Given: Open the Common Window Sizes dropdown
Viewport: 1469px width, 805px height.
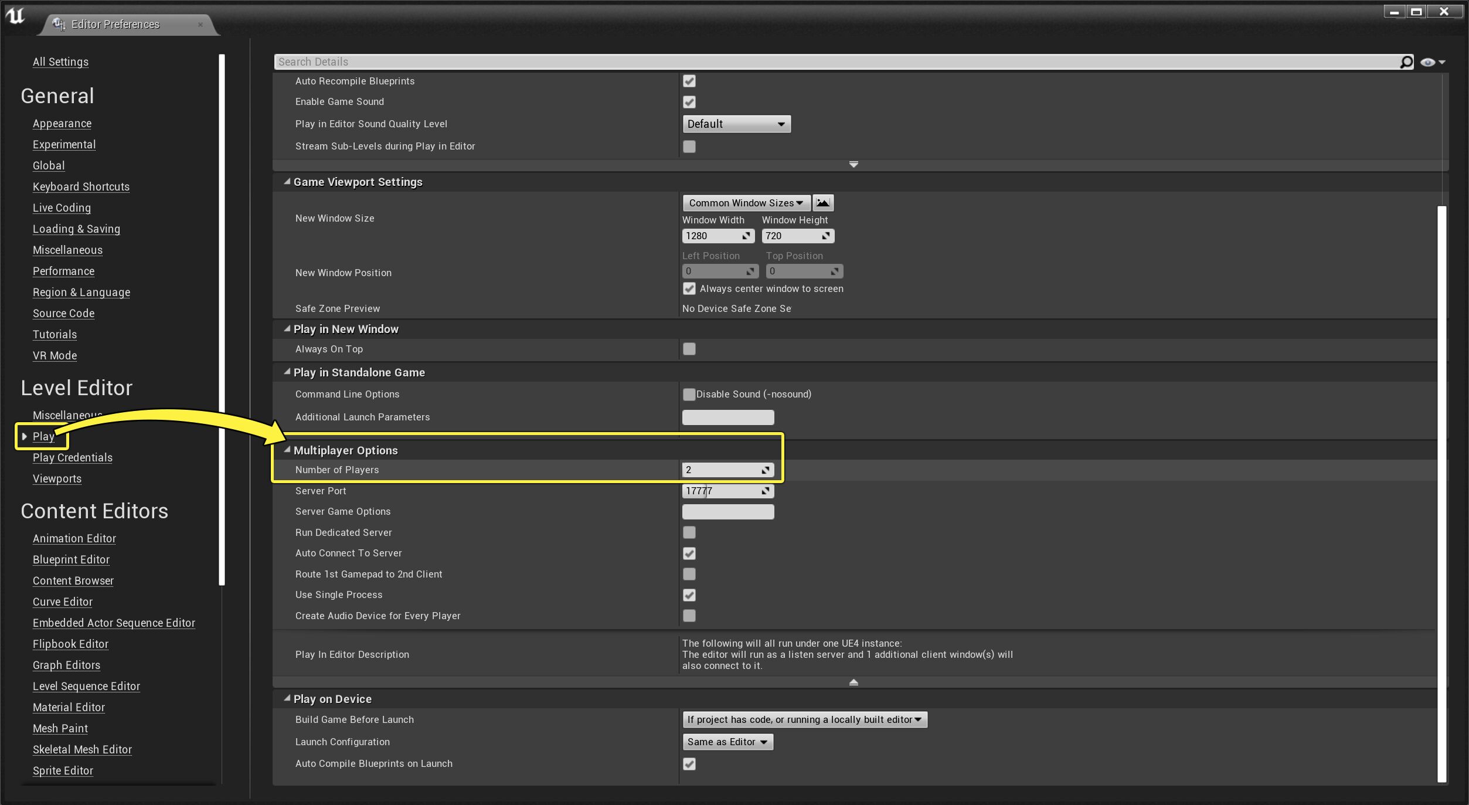Looking at the screenshot, I should coord(746,203).
